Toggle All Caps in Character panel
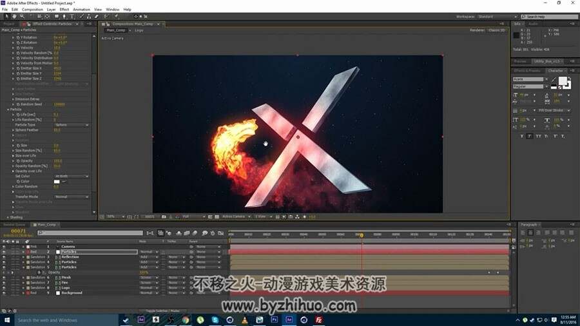The image size is (580, 326). click(x=539, y=137)
